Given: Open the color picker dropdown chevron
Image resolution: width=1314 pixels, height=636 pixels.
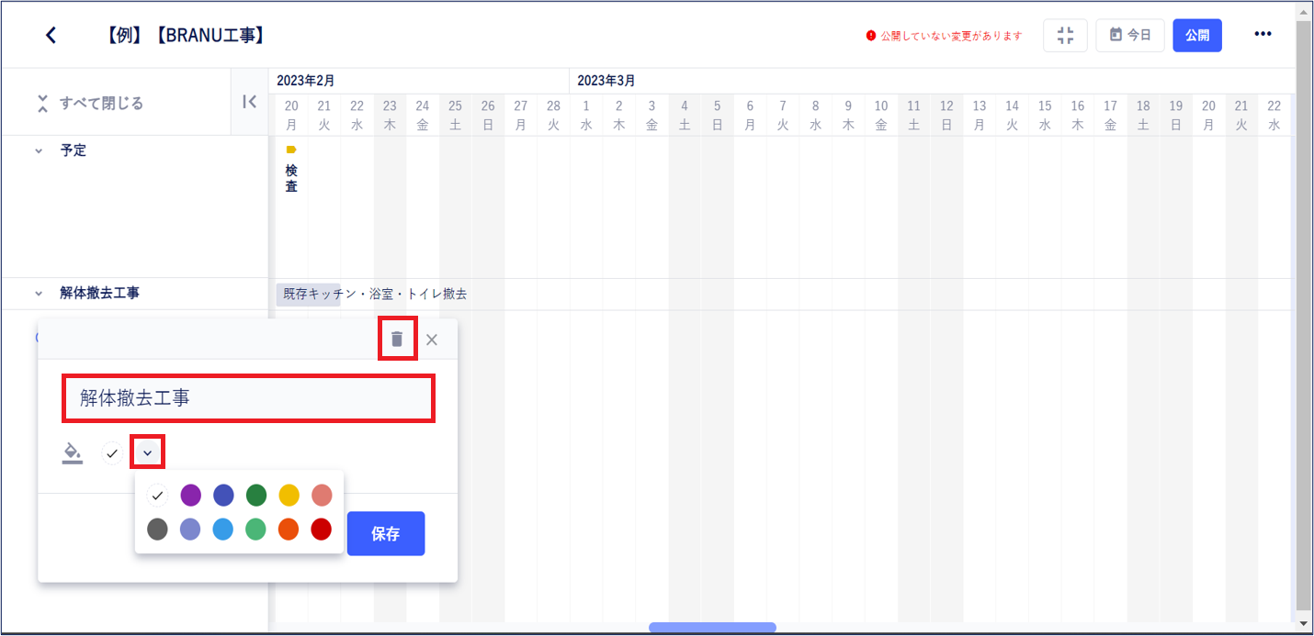Looking at the screenshot, I should pos(147,452).
